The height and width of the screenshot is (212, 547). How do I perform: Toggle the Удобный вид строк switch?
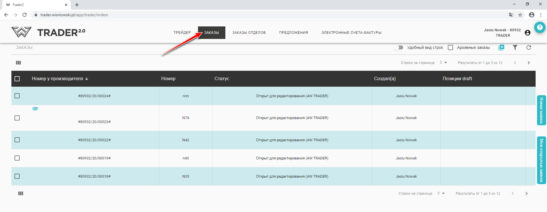(x=398, y=47)
